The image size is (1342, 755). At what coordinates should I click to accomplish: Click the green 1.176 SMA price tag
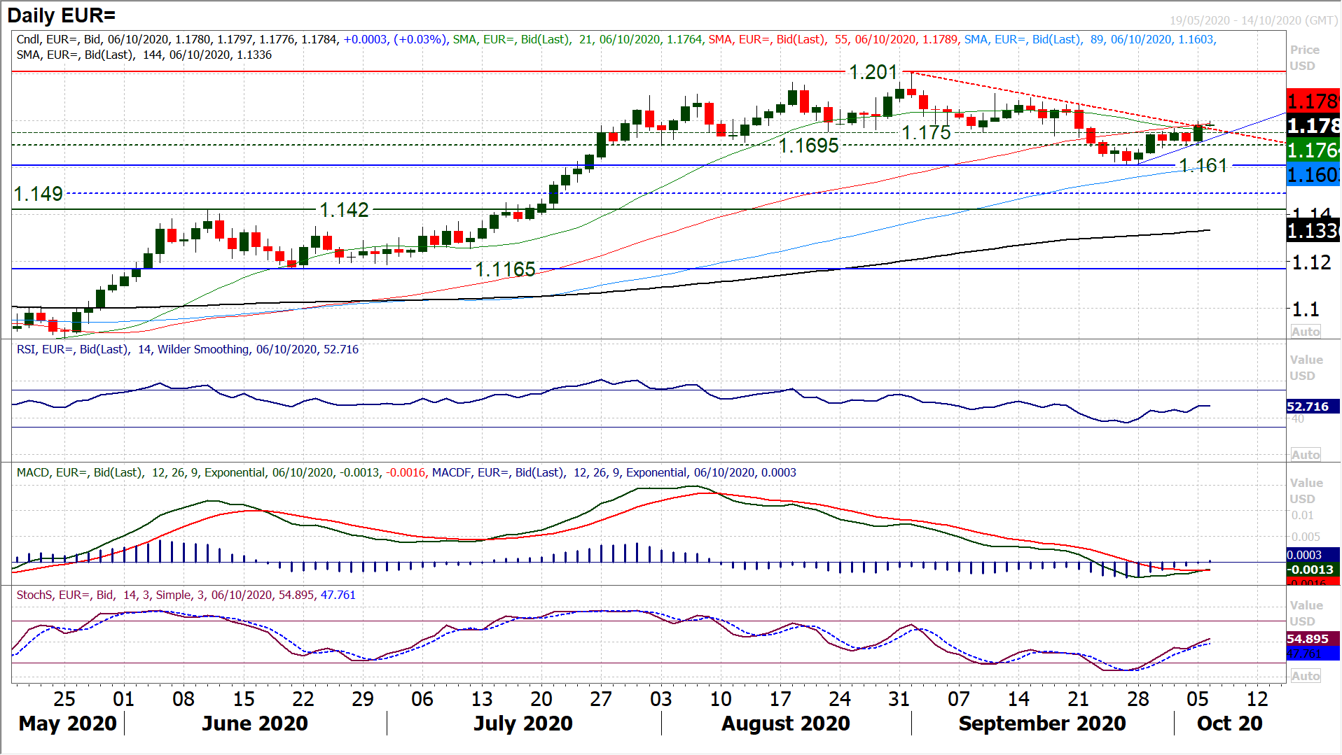[x=1313, y=150]
